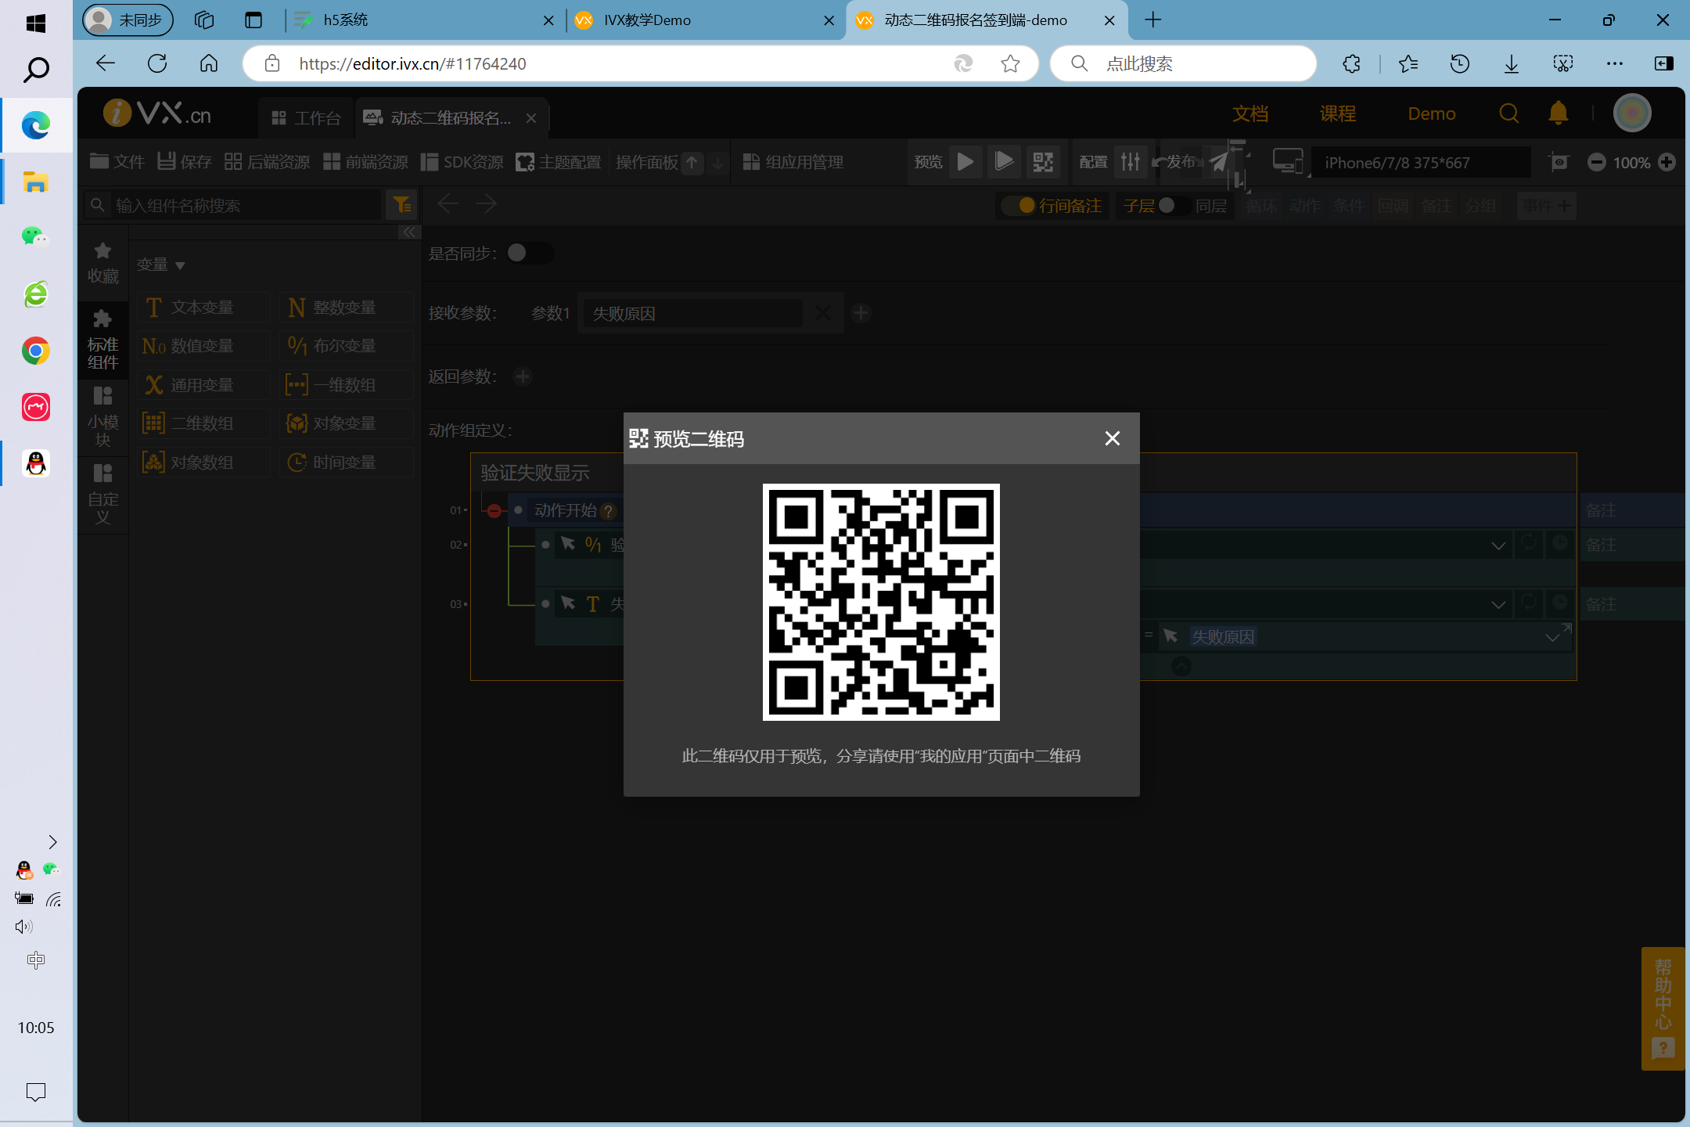
Task: Click the preview QR code image
Action: 881,602
